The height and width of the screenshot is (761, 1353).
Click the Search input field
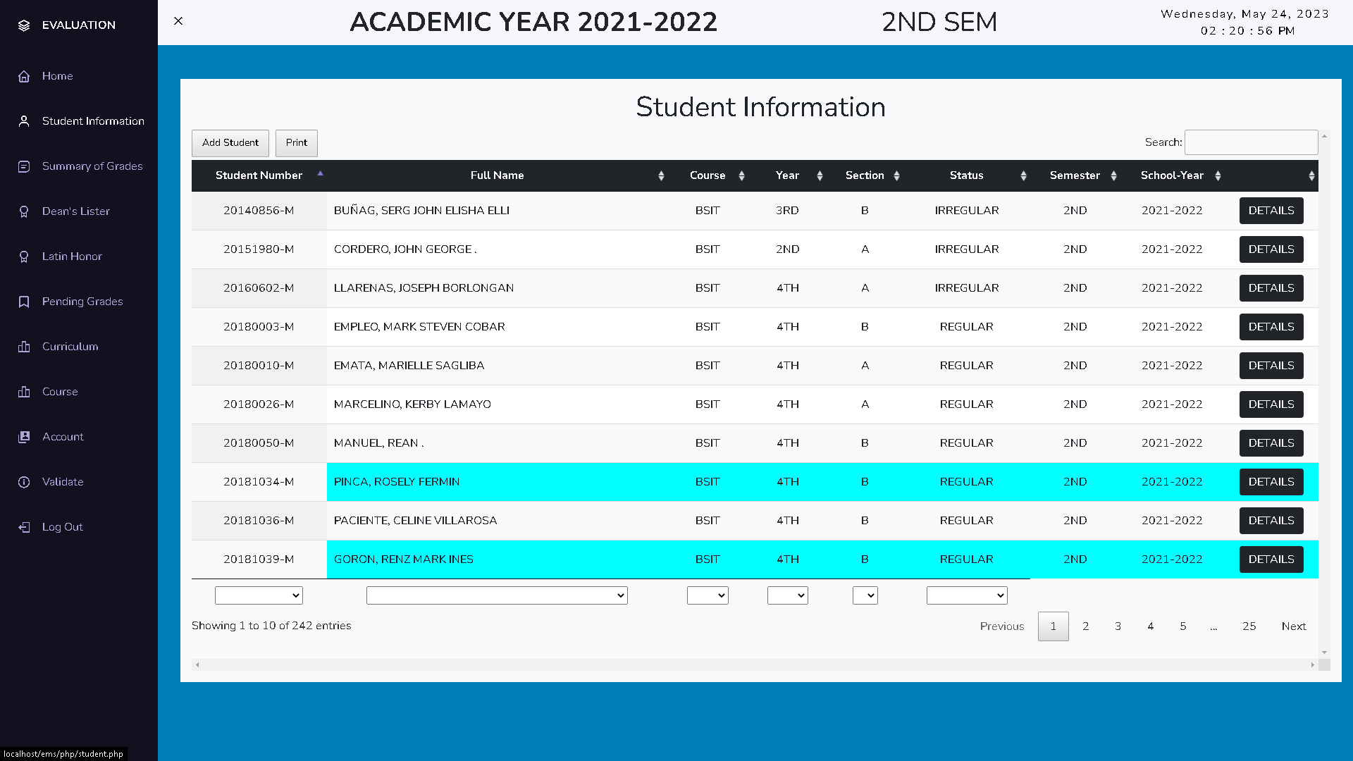pyautogui.click(x=1251, y=142)
